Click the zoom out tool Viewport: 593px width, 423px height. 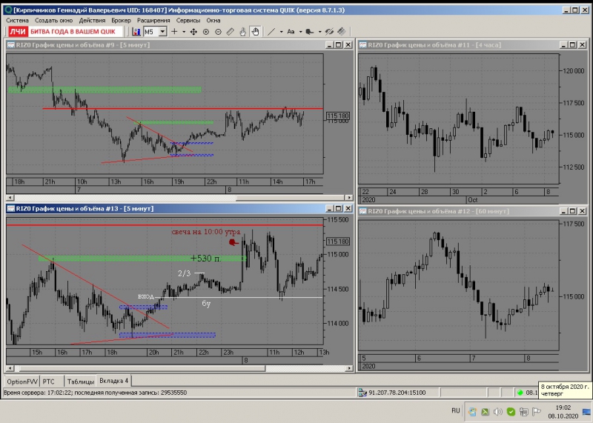point(218,32)
